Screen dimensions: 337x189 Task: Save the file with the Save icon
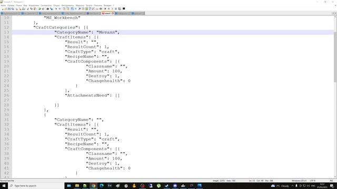point(9,9)
